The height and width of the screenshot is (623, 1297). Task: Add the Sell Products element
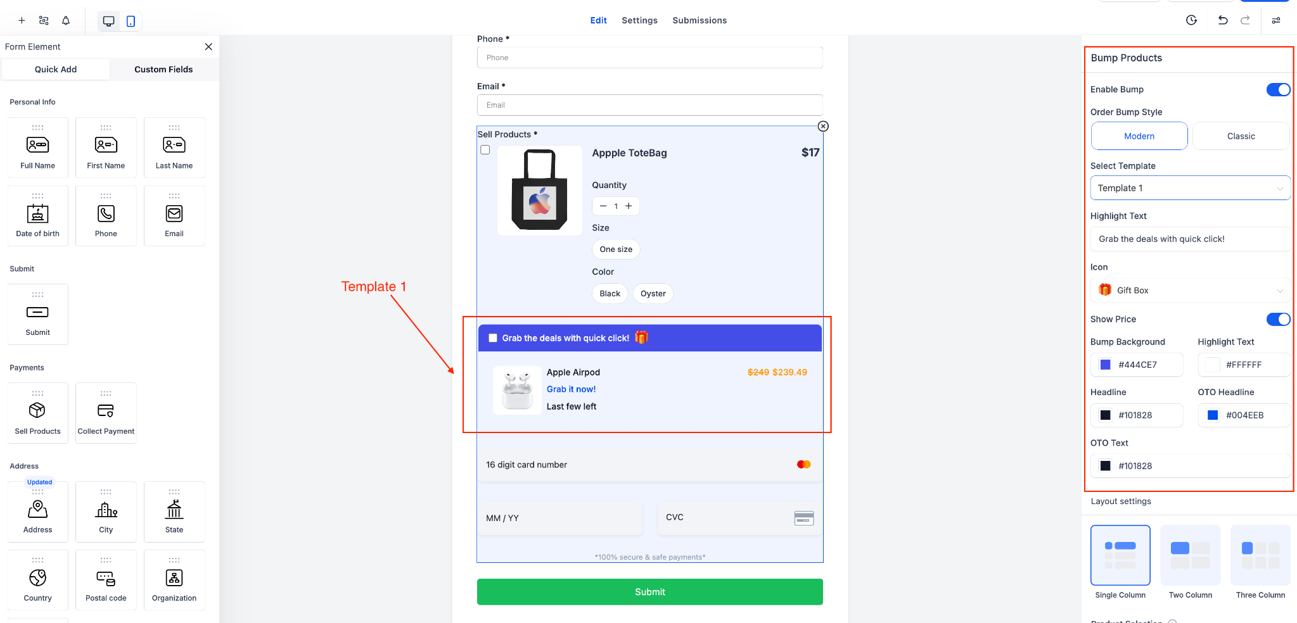pyautogui.click(x=38, y=413)
